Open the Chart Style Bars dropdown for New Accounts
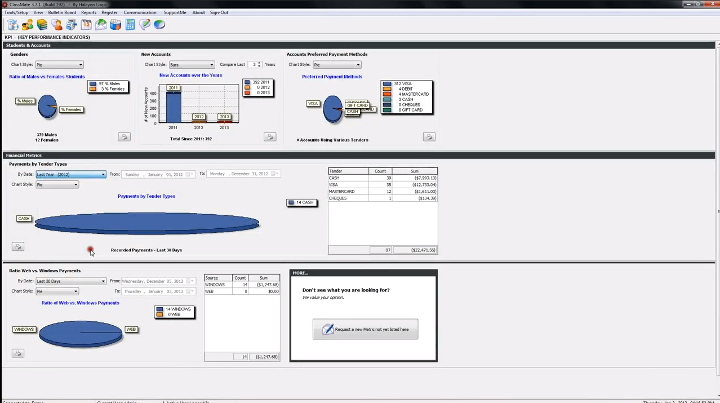This screenshot has height=403, width=720. pos(191,64)
